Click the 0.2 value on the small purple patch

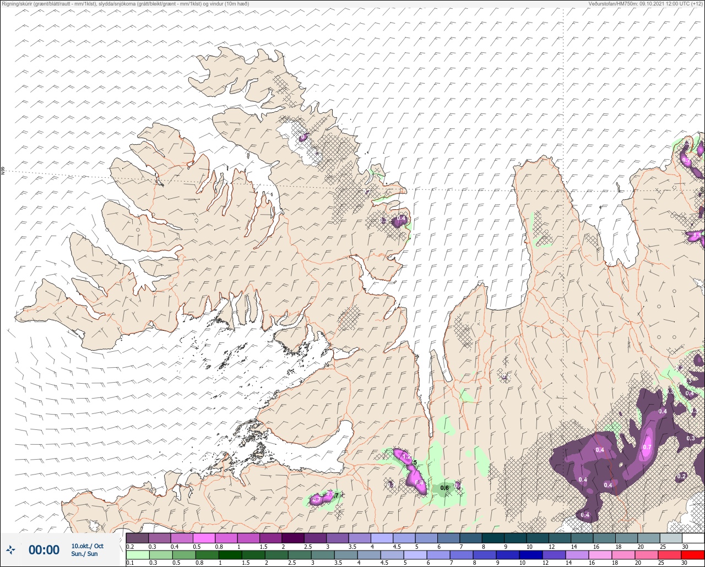tap(681, 476)
